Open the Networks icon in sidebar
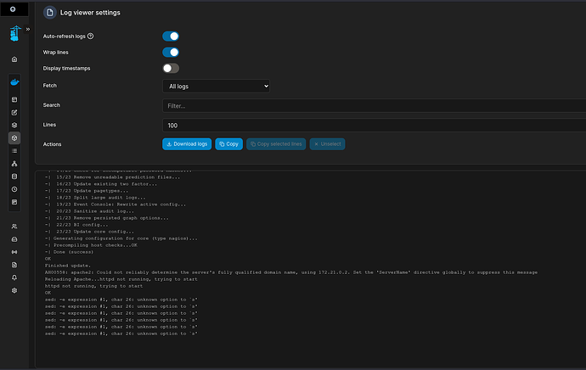This screenshot has width=586, height=370. click(14, 163)
